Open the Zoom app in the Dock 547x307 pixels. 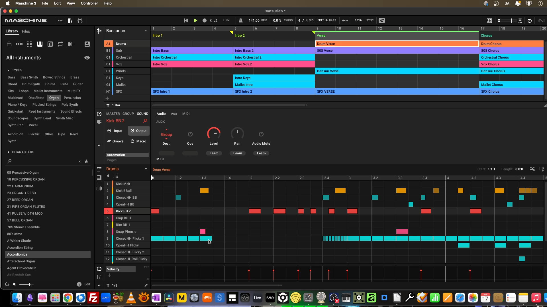pos(106,298)
